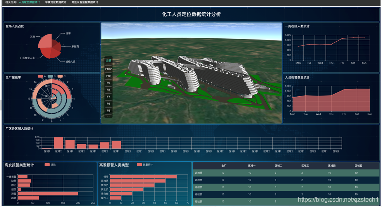382x207 pixels.
Task: Click Fri data point in 一周在线人数统计 chart
Action: [342, 38]
